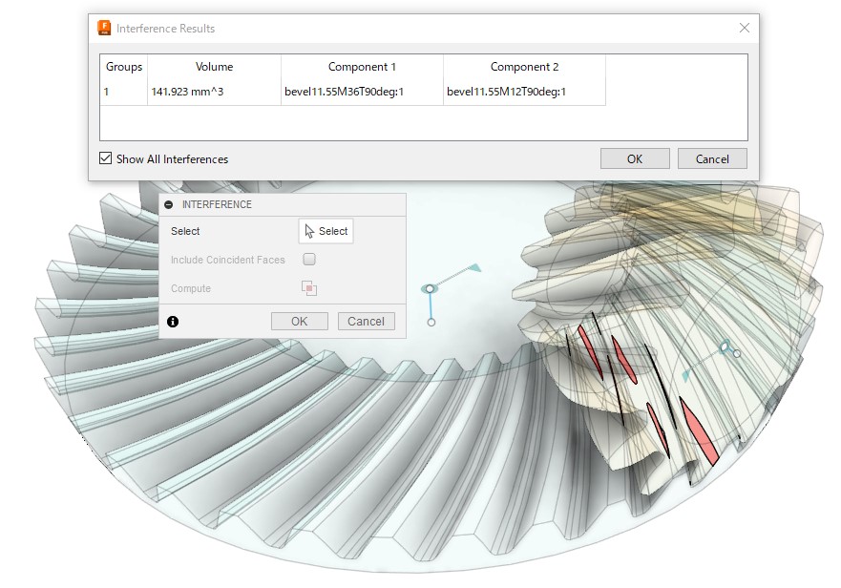Image resolution: width=841 pixels, height=588 pixels.
Task: Sort by the Groups column header
Action: click(124, 67)
